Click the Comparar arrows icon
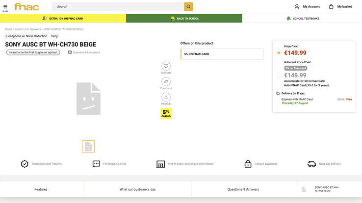The image size is (362, 203). click(x=166, y=82)
